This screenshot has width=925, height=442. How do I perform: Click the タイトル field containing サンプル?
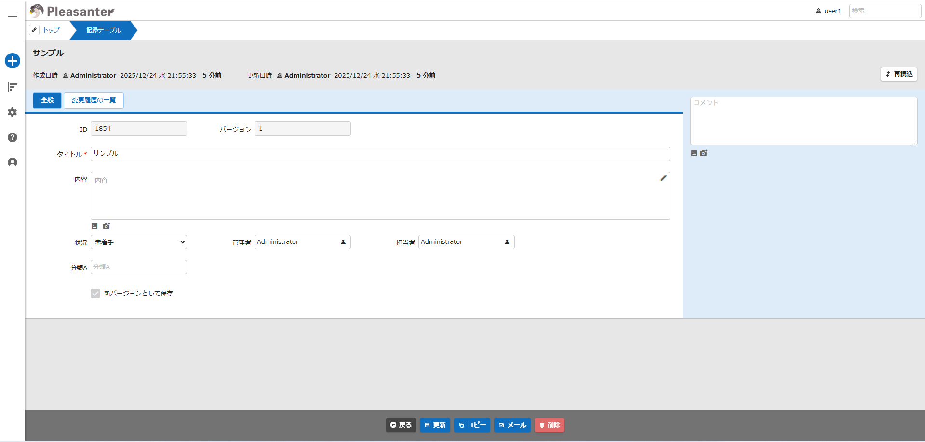tap(380, 154)
